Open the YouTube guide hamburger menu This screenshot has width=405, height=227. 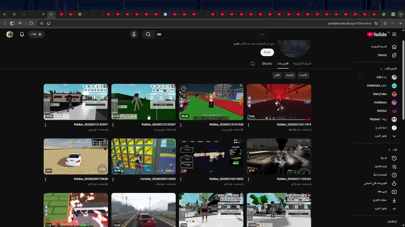394,34
